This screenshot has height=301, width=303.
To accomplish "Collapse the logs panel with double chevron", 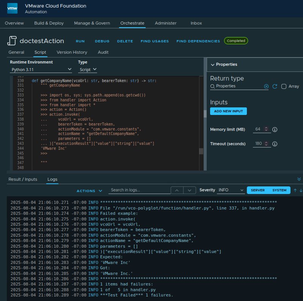I will click(x=299, y=179).
